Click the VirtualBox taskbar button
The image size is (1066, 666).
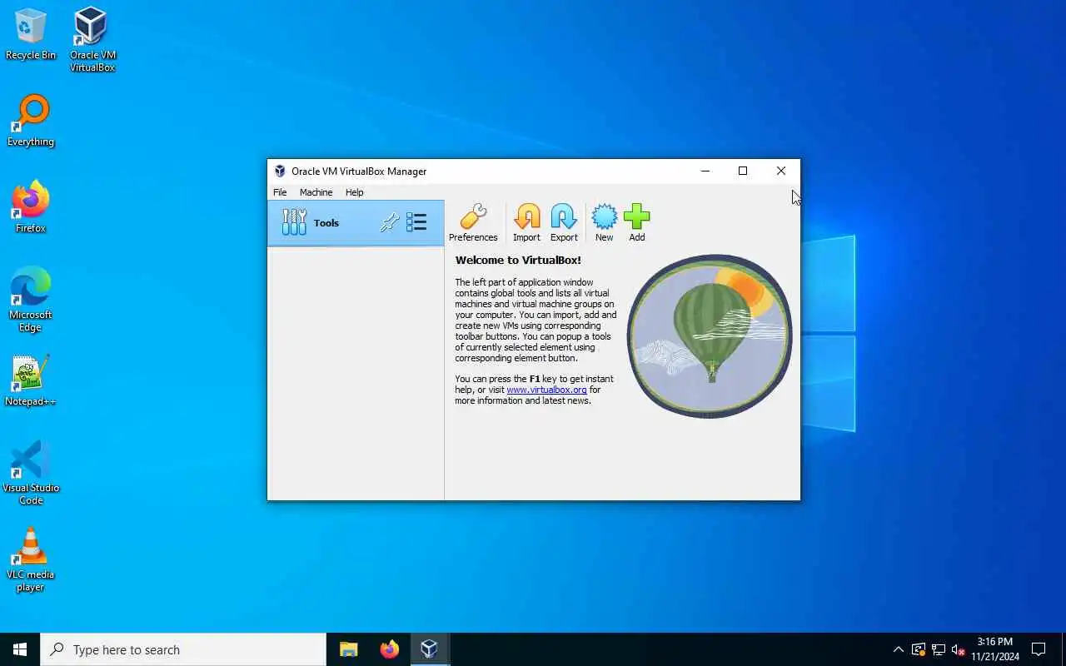pos(429,649)
